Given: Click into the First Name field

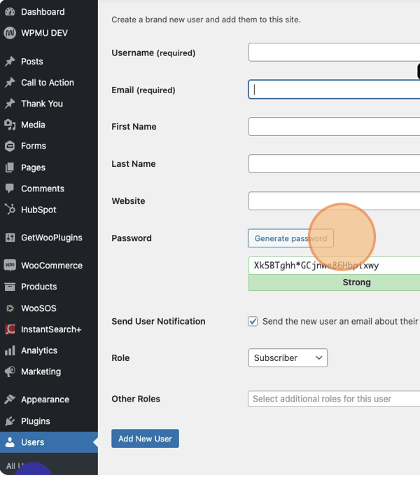Looking at the screenshot, I should 334,127.
